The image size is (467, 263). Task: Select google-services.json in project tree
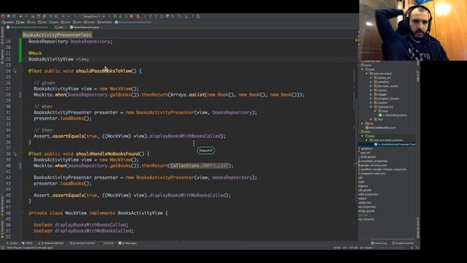click(374, 165)
